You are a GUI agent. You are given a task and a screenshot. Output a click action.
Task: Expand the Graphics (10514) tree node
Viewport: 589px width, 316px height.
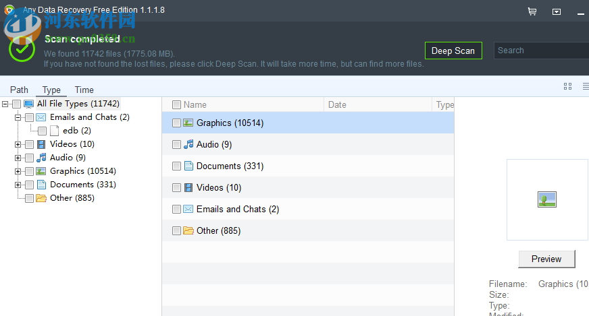coord(18,171)
